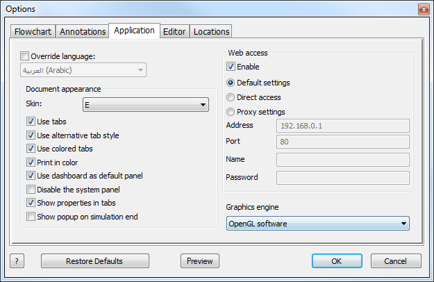Open the Locations tab
This screenshot has width=434, height=282.
point(211,31)
